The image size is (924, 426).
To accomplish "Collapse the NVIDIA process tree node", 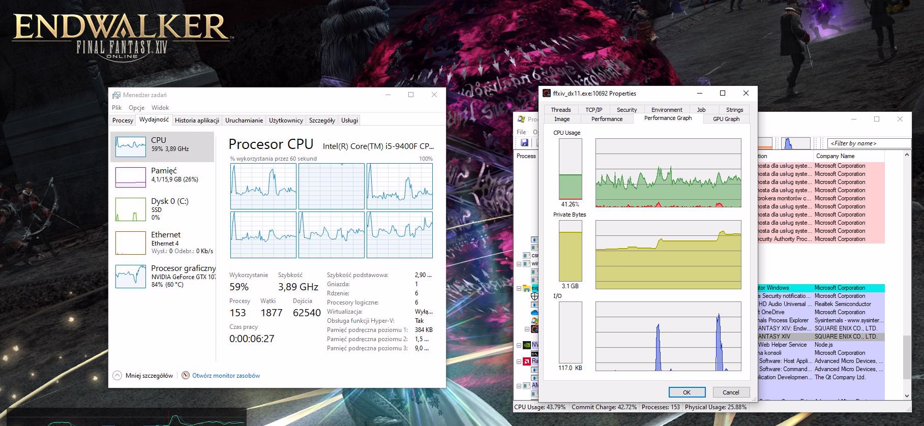I will pos(519,345).
